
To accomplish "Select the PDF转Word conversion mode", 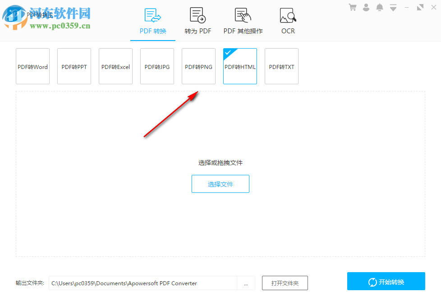I will [x=32, y=66].
